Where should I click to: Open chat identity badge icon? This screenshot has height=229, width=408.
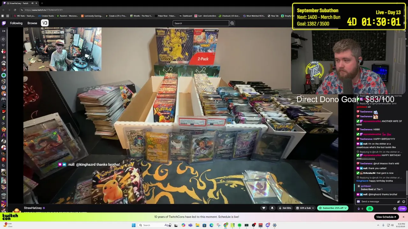click(358, 202)
